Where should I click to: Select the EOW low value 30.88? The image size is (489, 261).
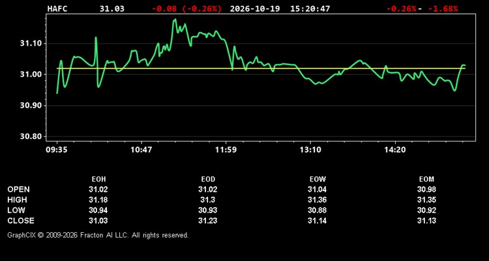tap(317, 210)
